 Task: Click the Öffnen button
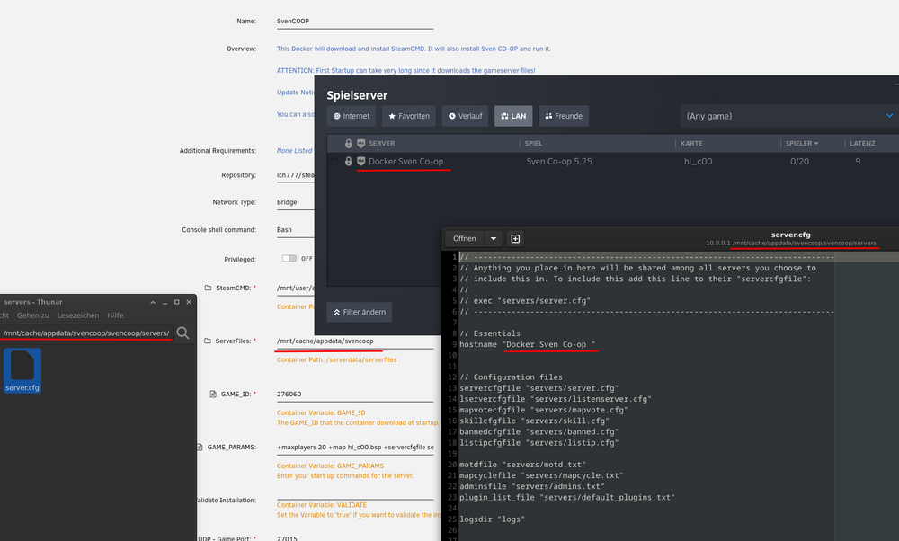pyautogui.click(x=465, y=238)
